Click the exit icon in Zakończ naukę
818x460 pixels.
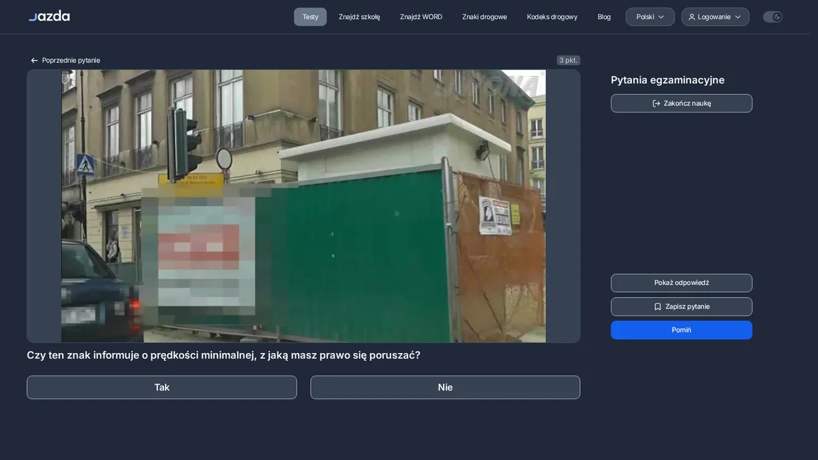pyautogui.click(x=656, y=104)
